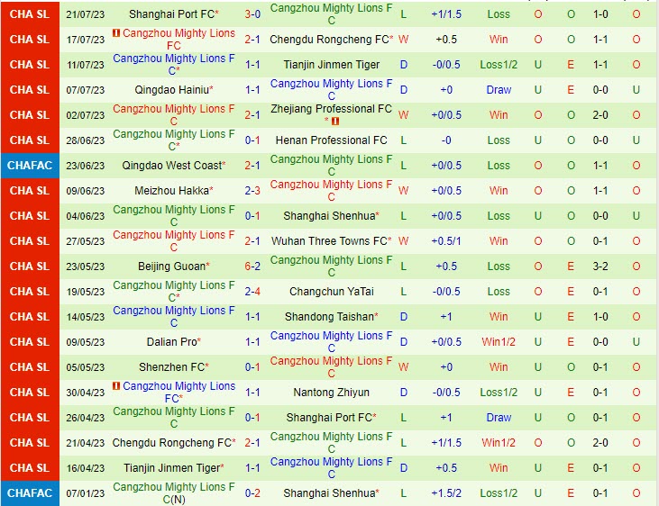Screen dimensions: 659x506
Task: Click the red card icon in 30/04/23 row
Action: pos(116,385)
